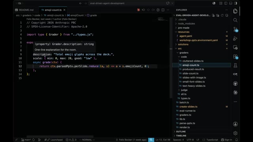Click the highlighted zoom icon in status bar
253x142 pixels.
pos(151,140)
